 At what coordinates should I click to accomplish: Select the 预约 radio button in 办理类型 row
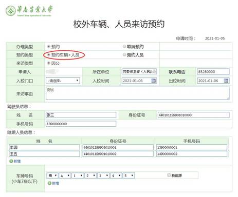49,47
